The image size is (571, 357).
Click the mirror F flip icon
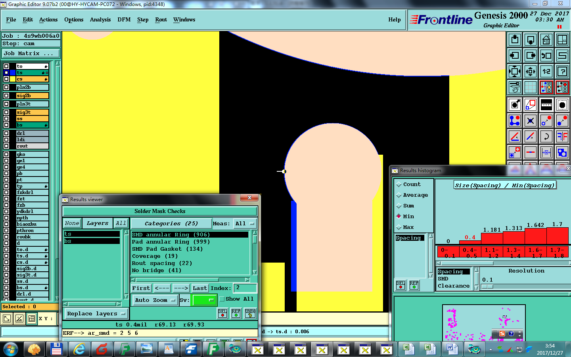562,136
